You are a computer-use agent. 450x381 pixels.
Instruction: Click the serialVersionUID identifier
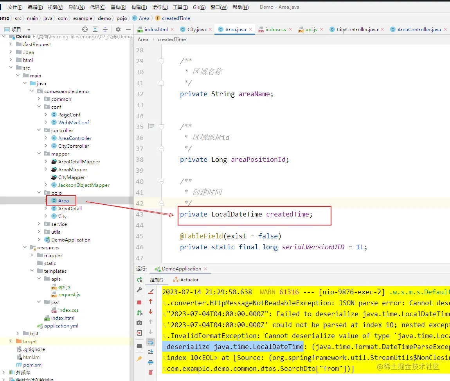(313, 247)
